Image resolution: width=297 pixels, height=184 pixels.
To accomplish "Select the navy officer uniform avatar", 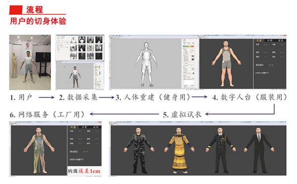I will (x=220, y=150).
